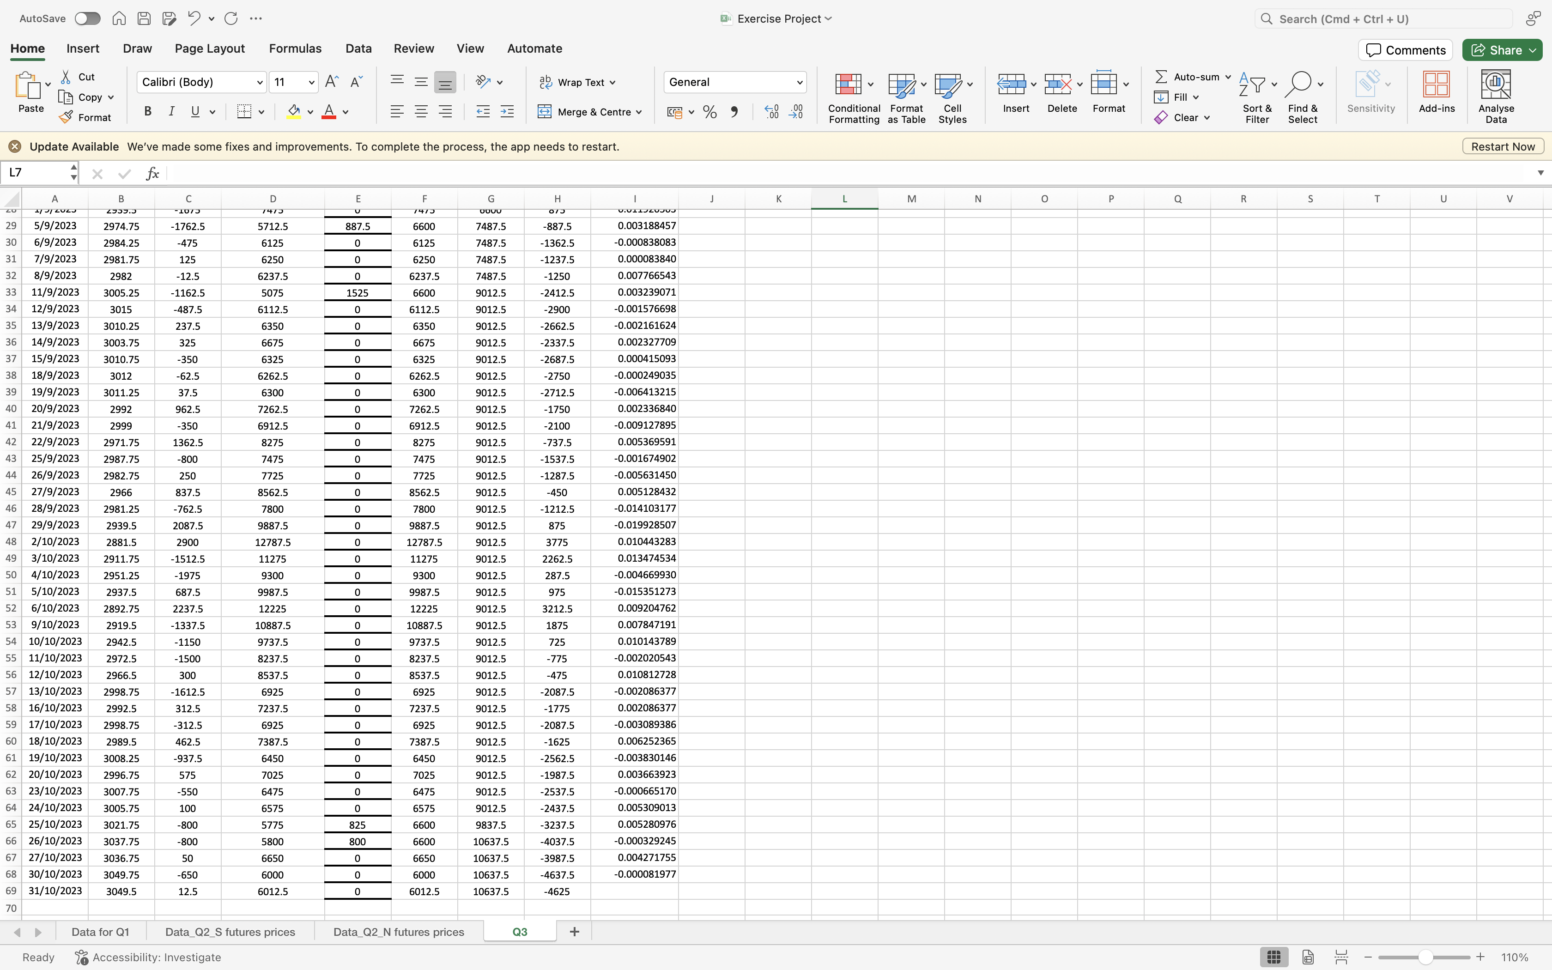Click the Format Painter brush icon
Image resolution: width=1552 pixels, height=970 pixels.
[x=66, y=117]
